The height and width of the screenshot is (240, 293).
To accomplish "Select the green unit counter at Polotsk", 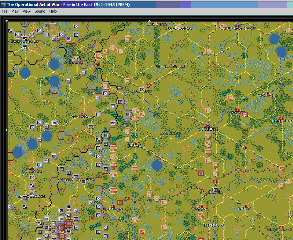I will [x=142, y=89].
